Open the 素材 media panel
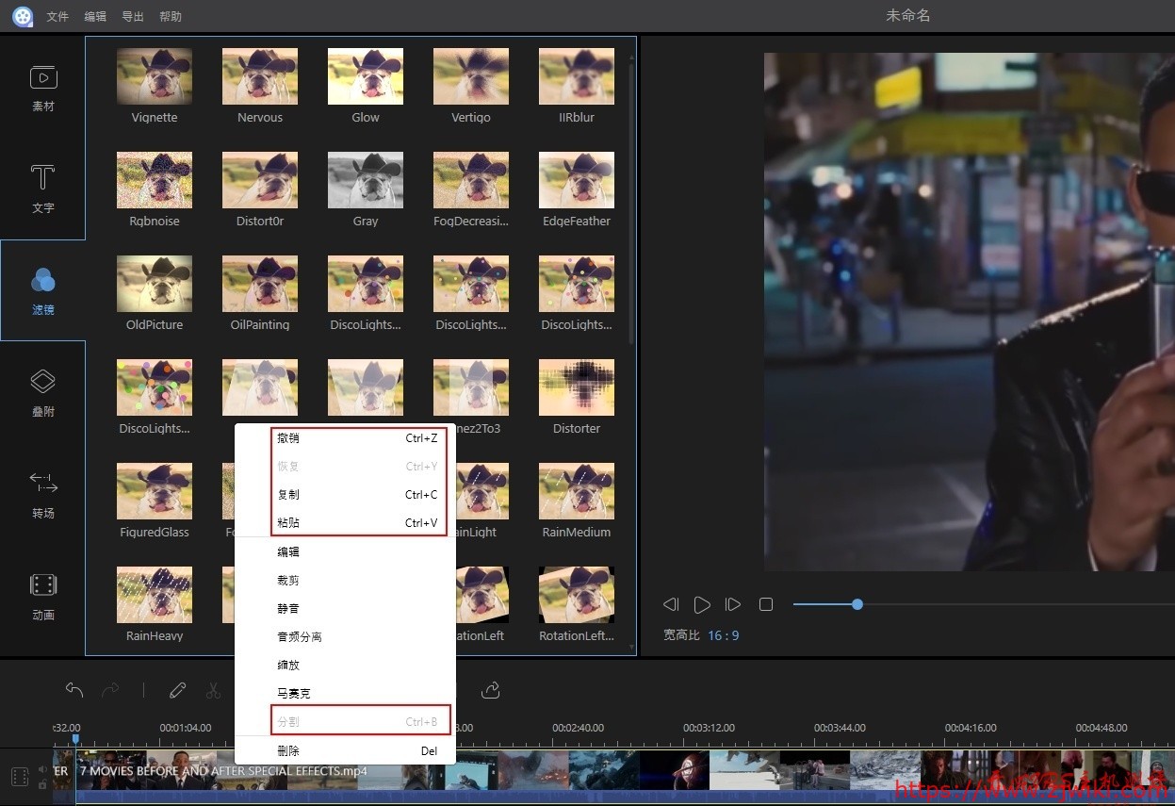Screen dimensions: 1175x806 (43, 88)
